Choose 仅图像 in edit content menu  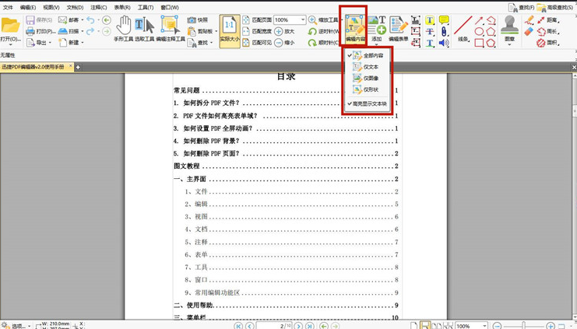coord(367,79)
